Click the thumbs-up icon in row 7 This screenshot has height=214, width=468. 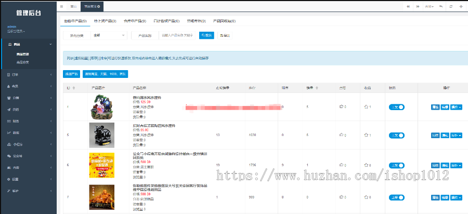click(x=341, y=197)
